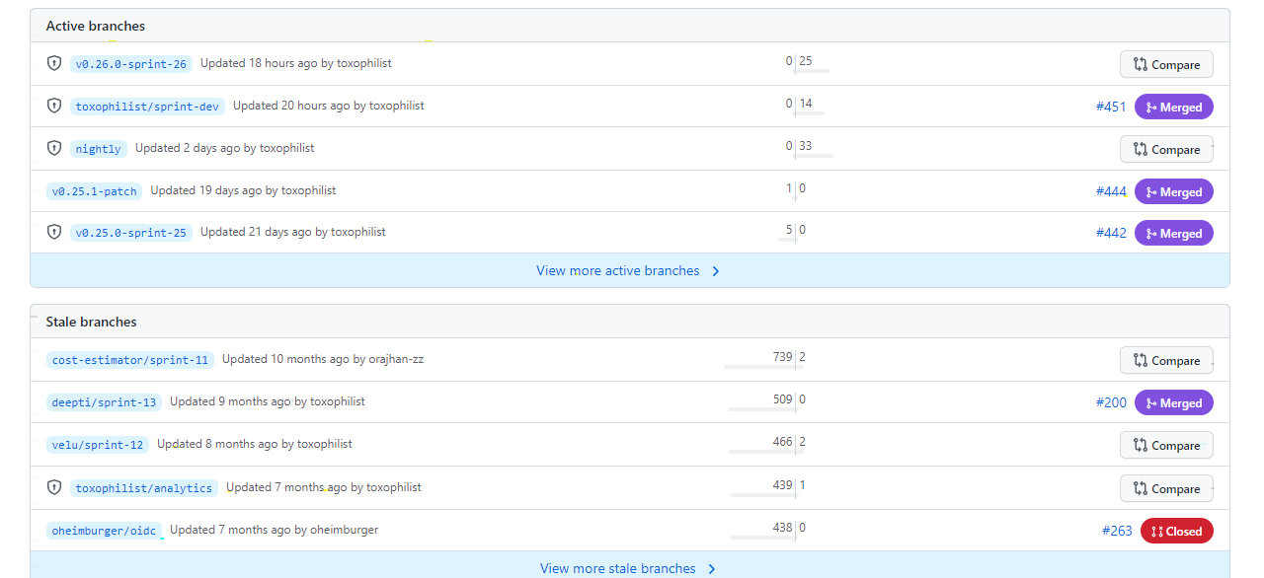
Task: Click the protection shield icon beside v0.26.0-sprint-26
Action: [x=54, y=62]
